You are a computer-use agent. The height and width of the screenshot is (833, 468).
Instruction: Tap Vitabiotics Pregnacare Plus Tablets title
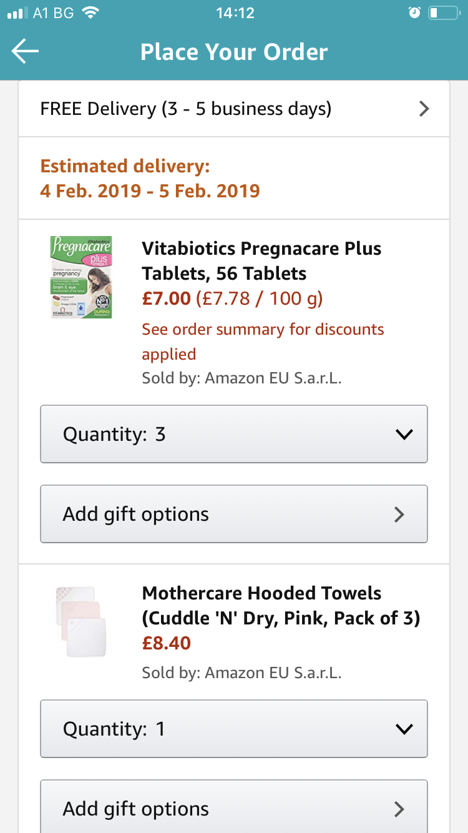[261, 261]
